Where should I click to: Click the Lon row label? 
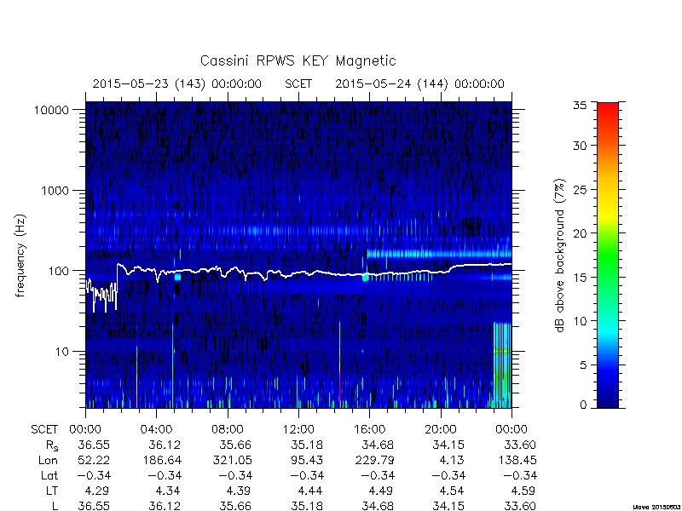point(49,460)
